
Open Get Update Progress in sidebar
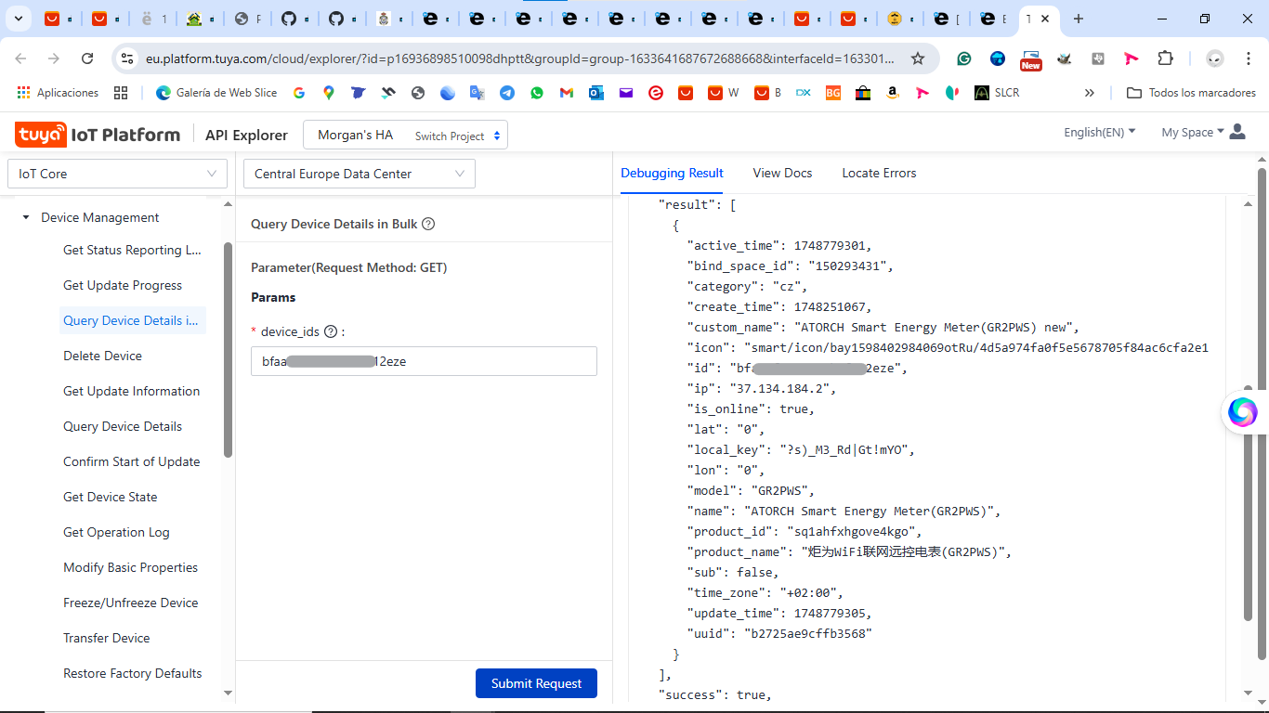pyautogui.click(x=123, y=285)
